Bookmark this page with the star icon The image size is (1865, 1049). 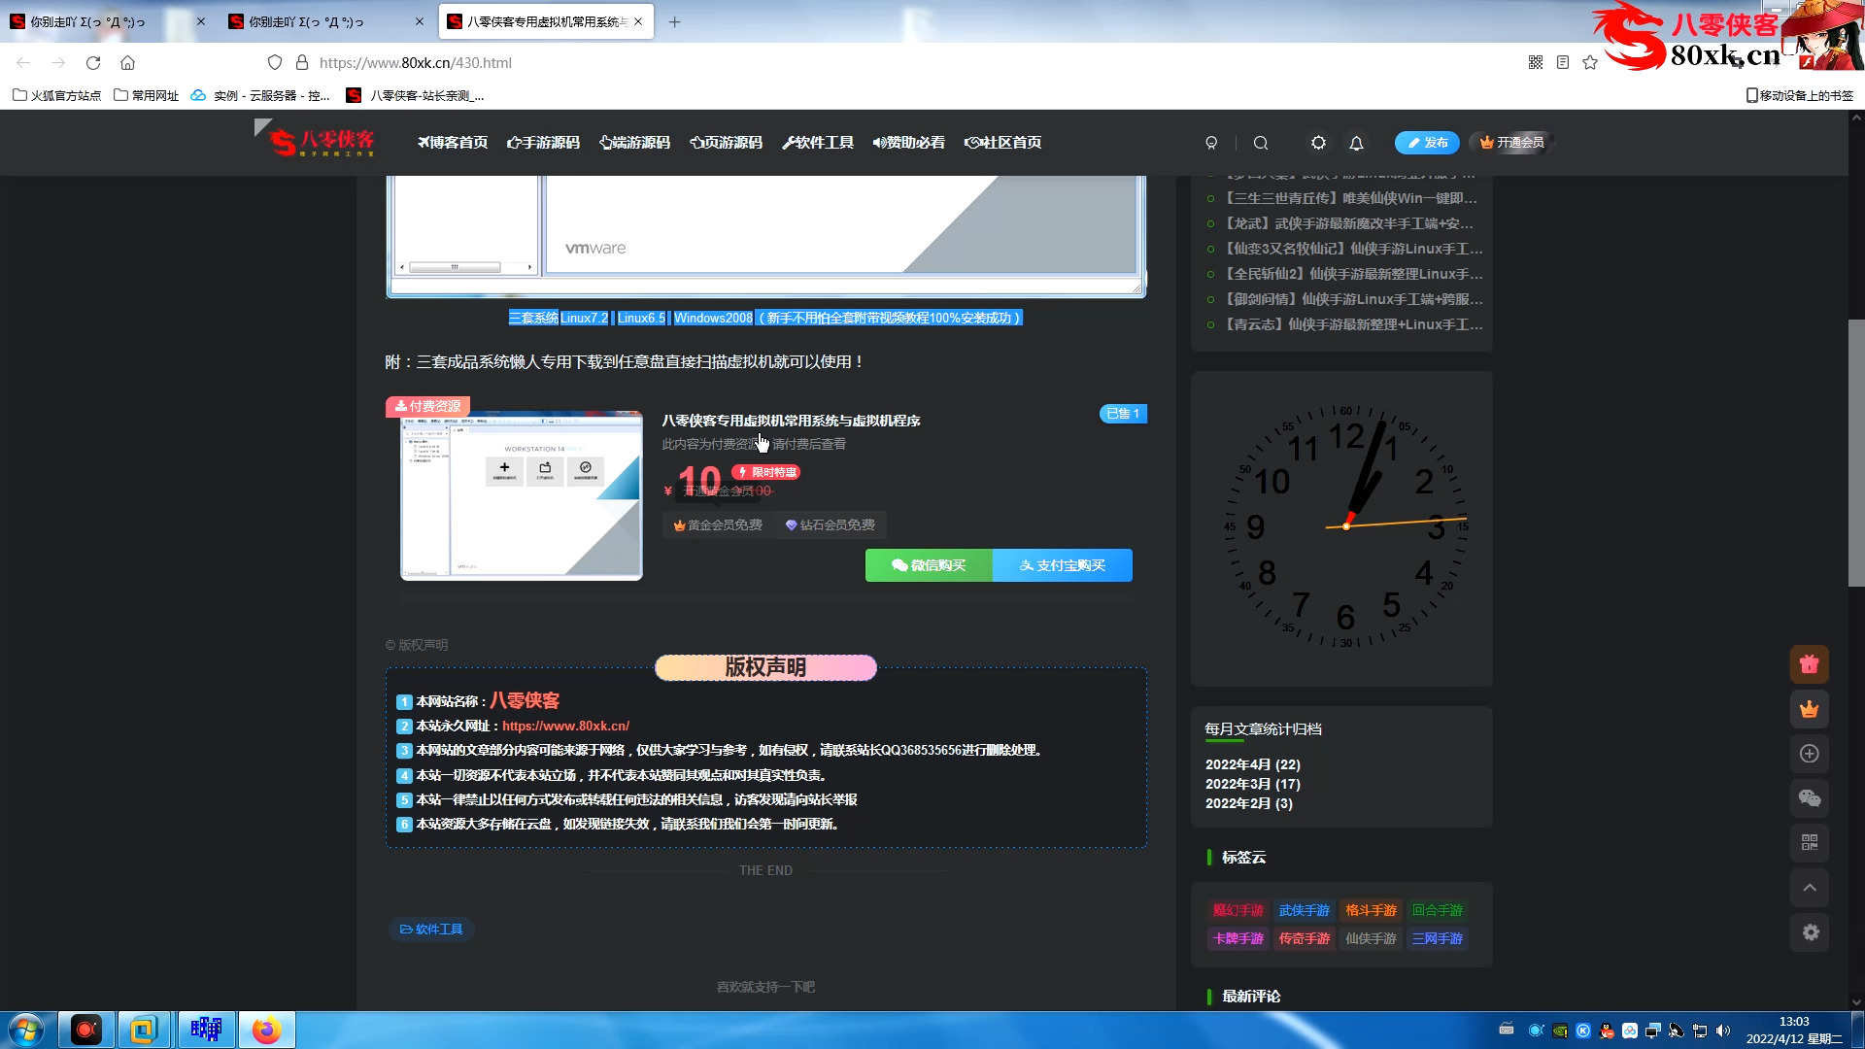coord(1590,63)
